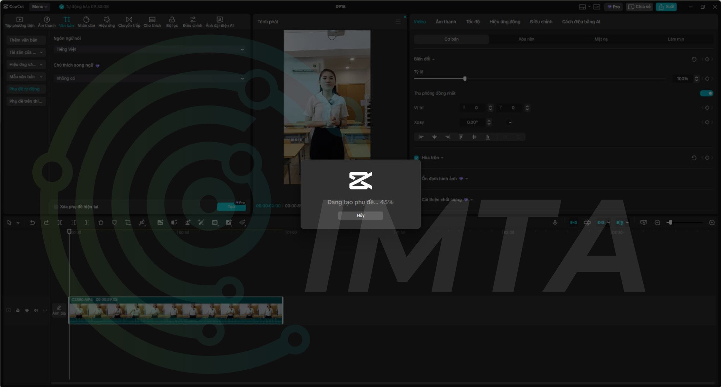Open the Chú thích song ngữ dropdown
This screenshot has height=387, width=721.
click(149, 78)
